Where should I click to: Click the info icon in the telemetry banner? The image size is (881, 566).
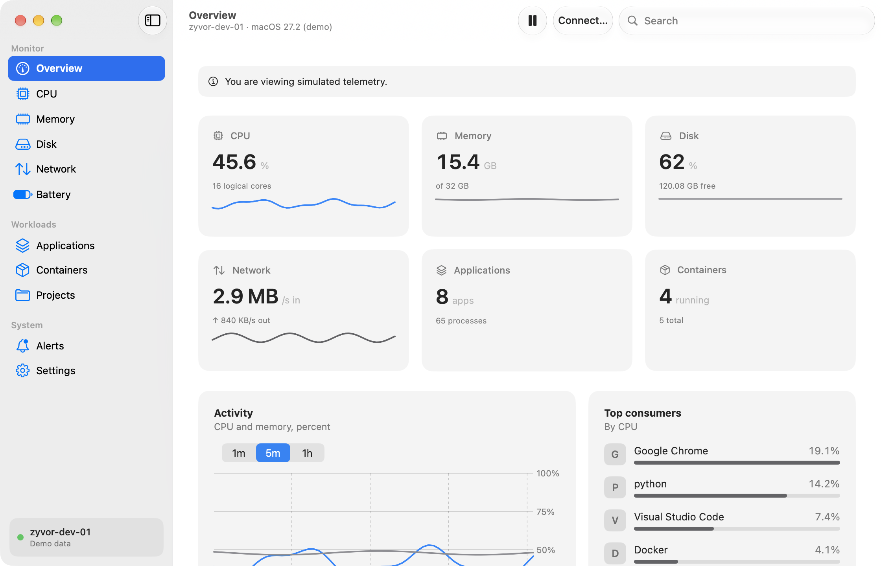pos(213,81)
